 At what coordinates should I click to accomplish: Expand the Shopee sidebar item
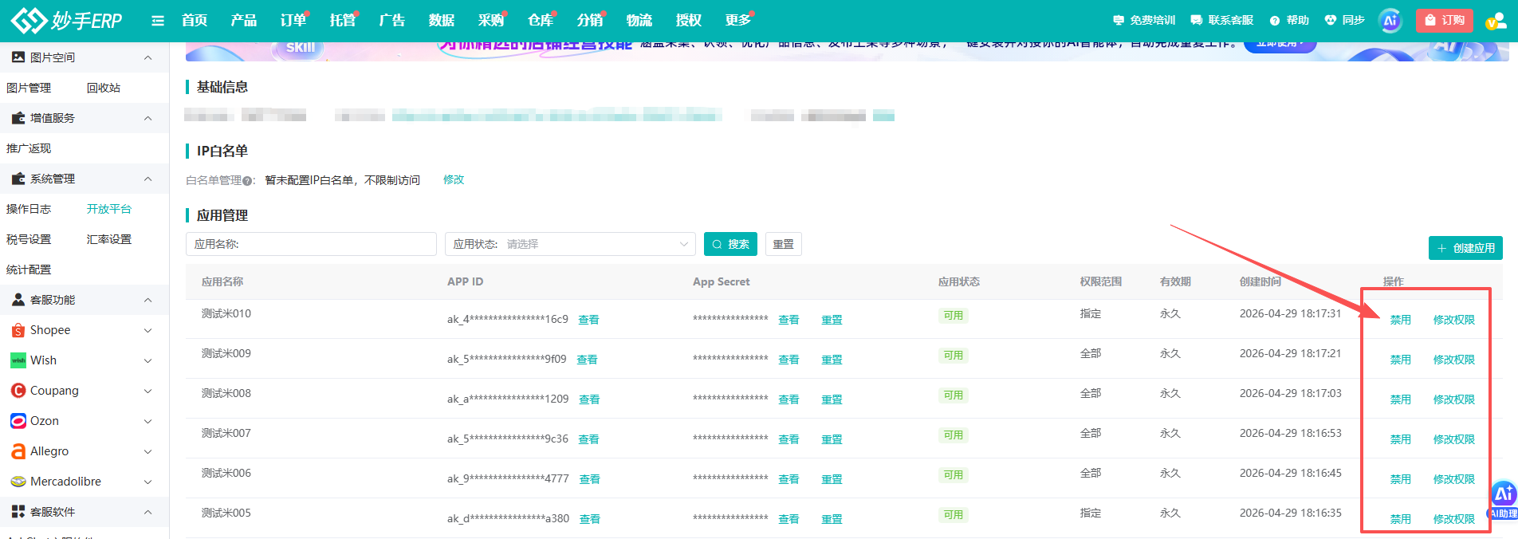pyautogui.click(x=147, y=330)
